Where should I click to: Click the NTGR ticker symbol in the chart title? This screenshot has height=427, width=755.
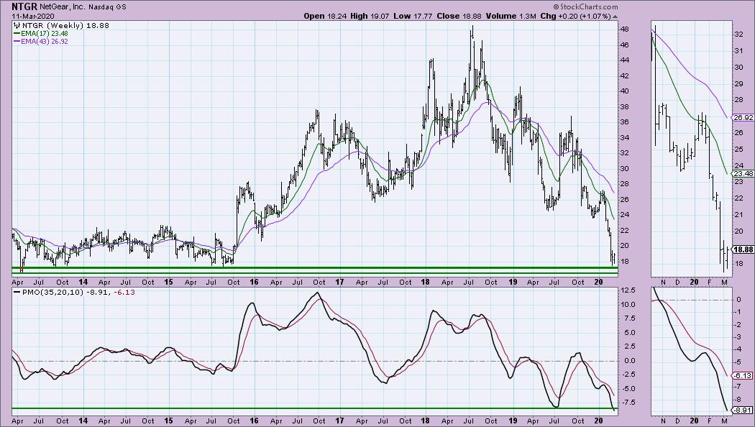click(24, 6)
